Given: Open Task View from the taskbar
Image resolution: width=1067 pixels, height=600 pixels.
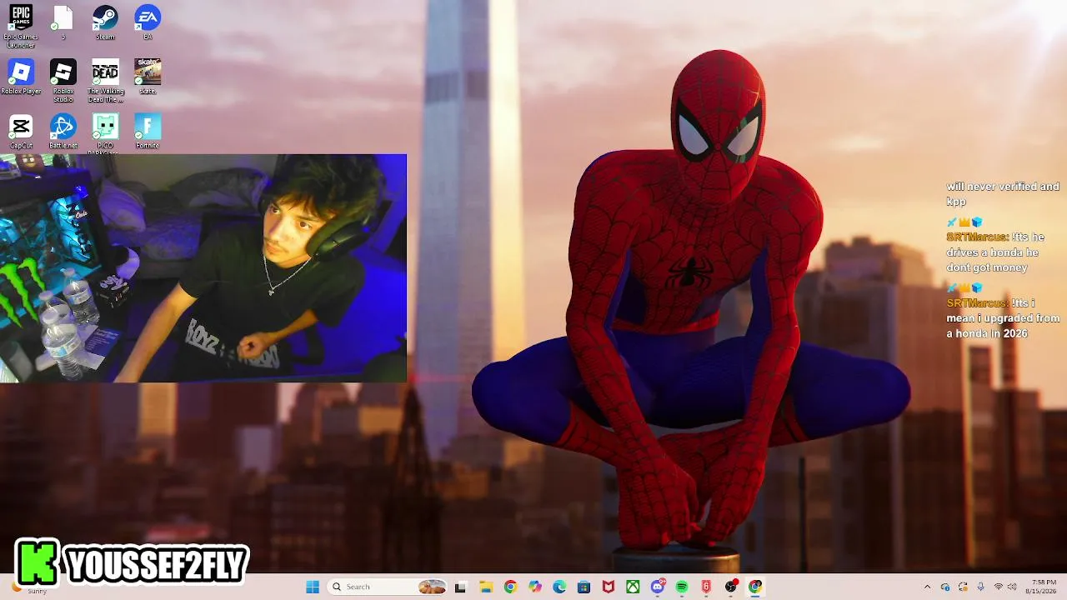Looking at the screenshot, I should [x=460, y=587].
